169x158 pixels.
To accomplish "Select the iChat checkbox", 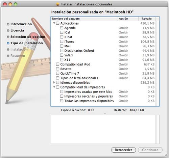I will point(62,37).
